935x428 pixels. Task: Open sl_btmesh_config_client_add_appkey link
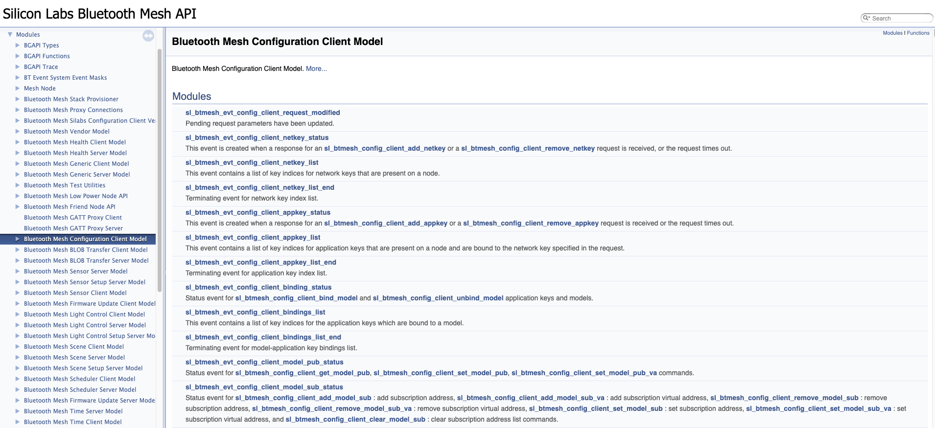coord(386,223)
